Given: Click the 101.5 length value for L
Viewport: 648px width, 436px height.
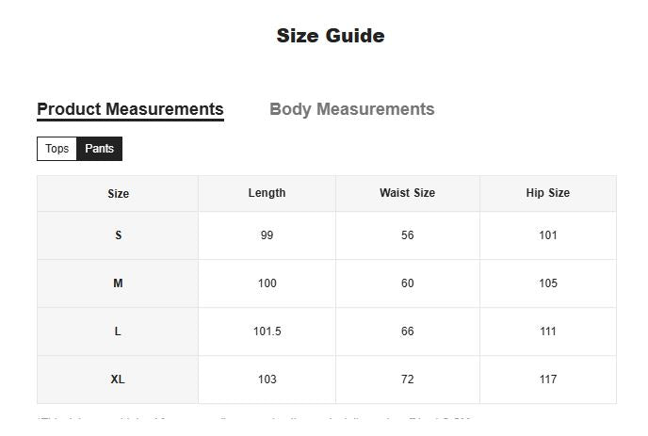Looking at the screenshot, I should 267,331.
